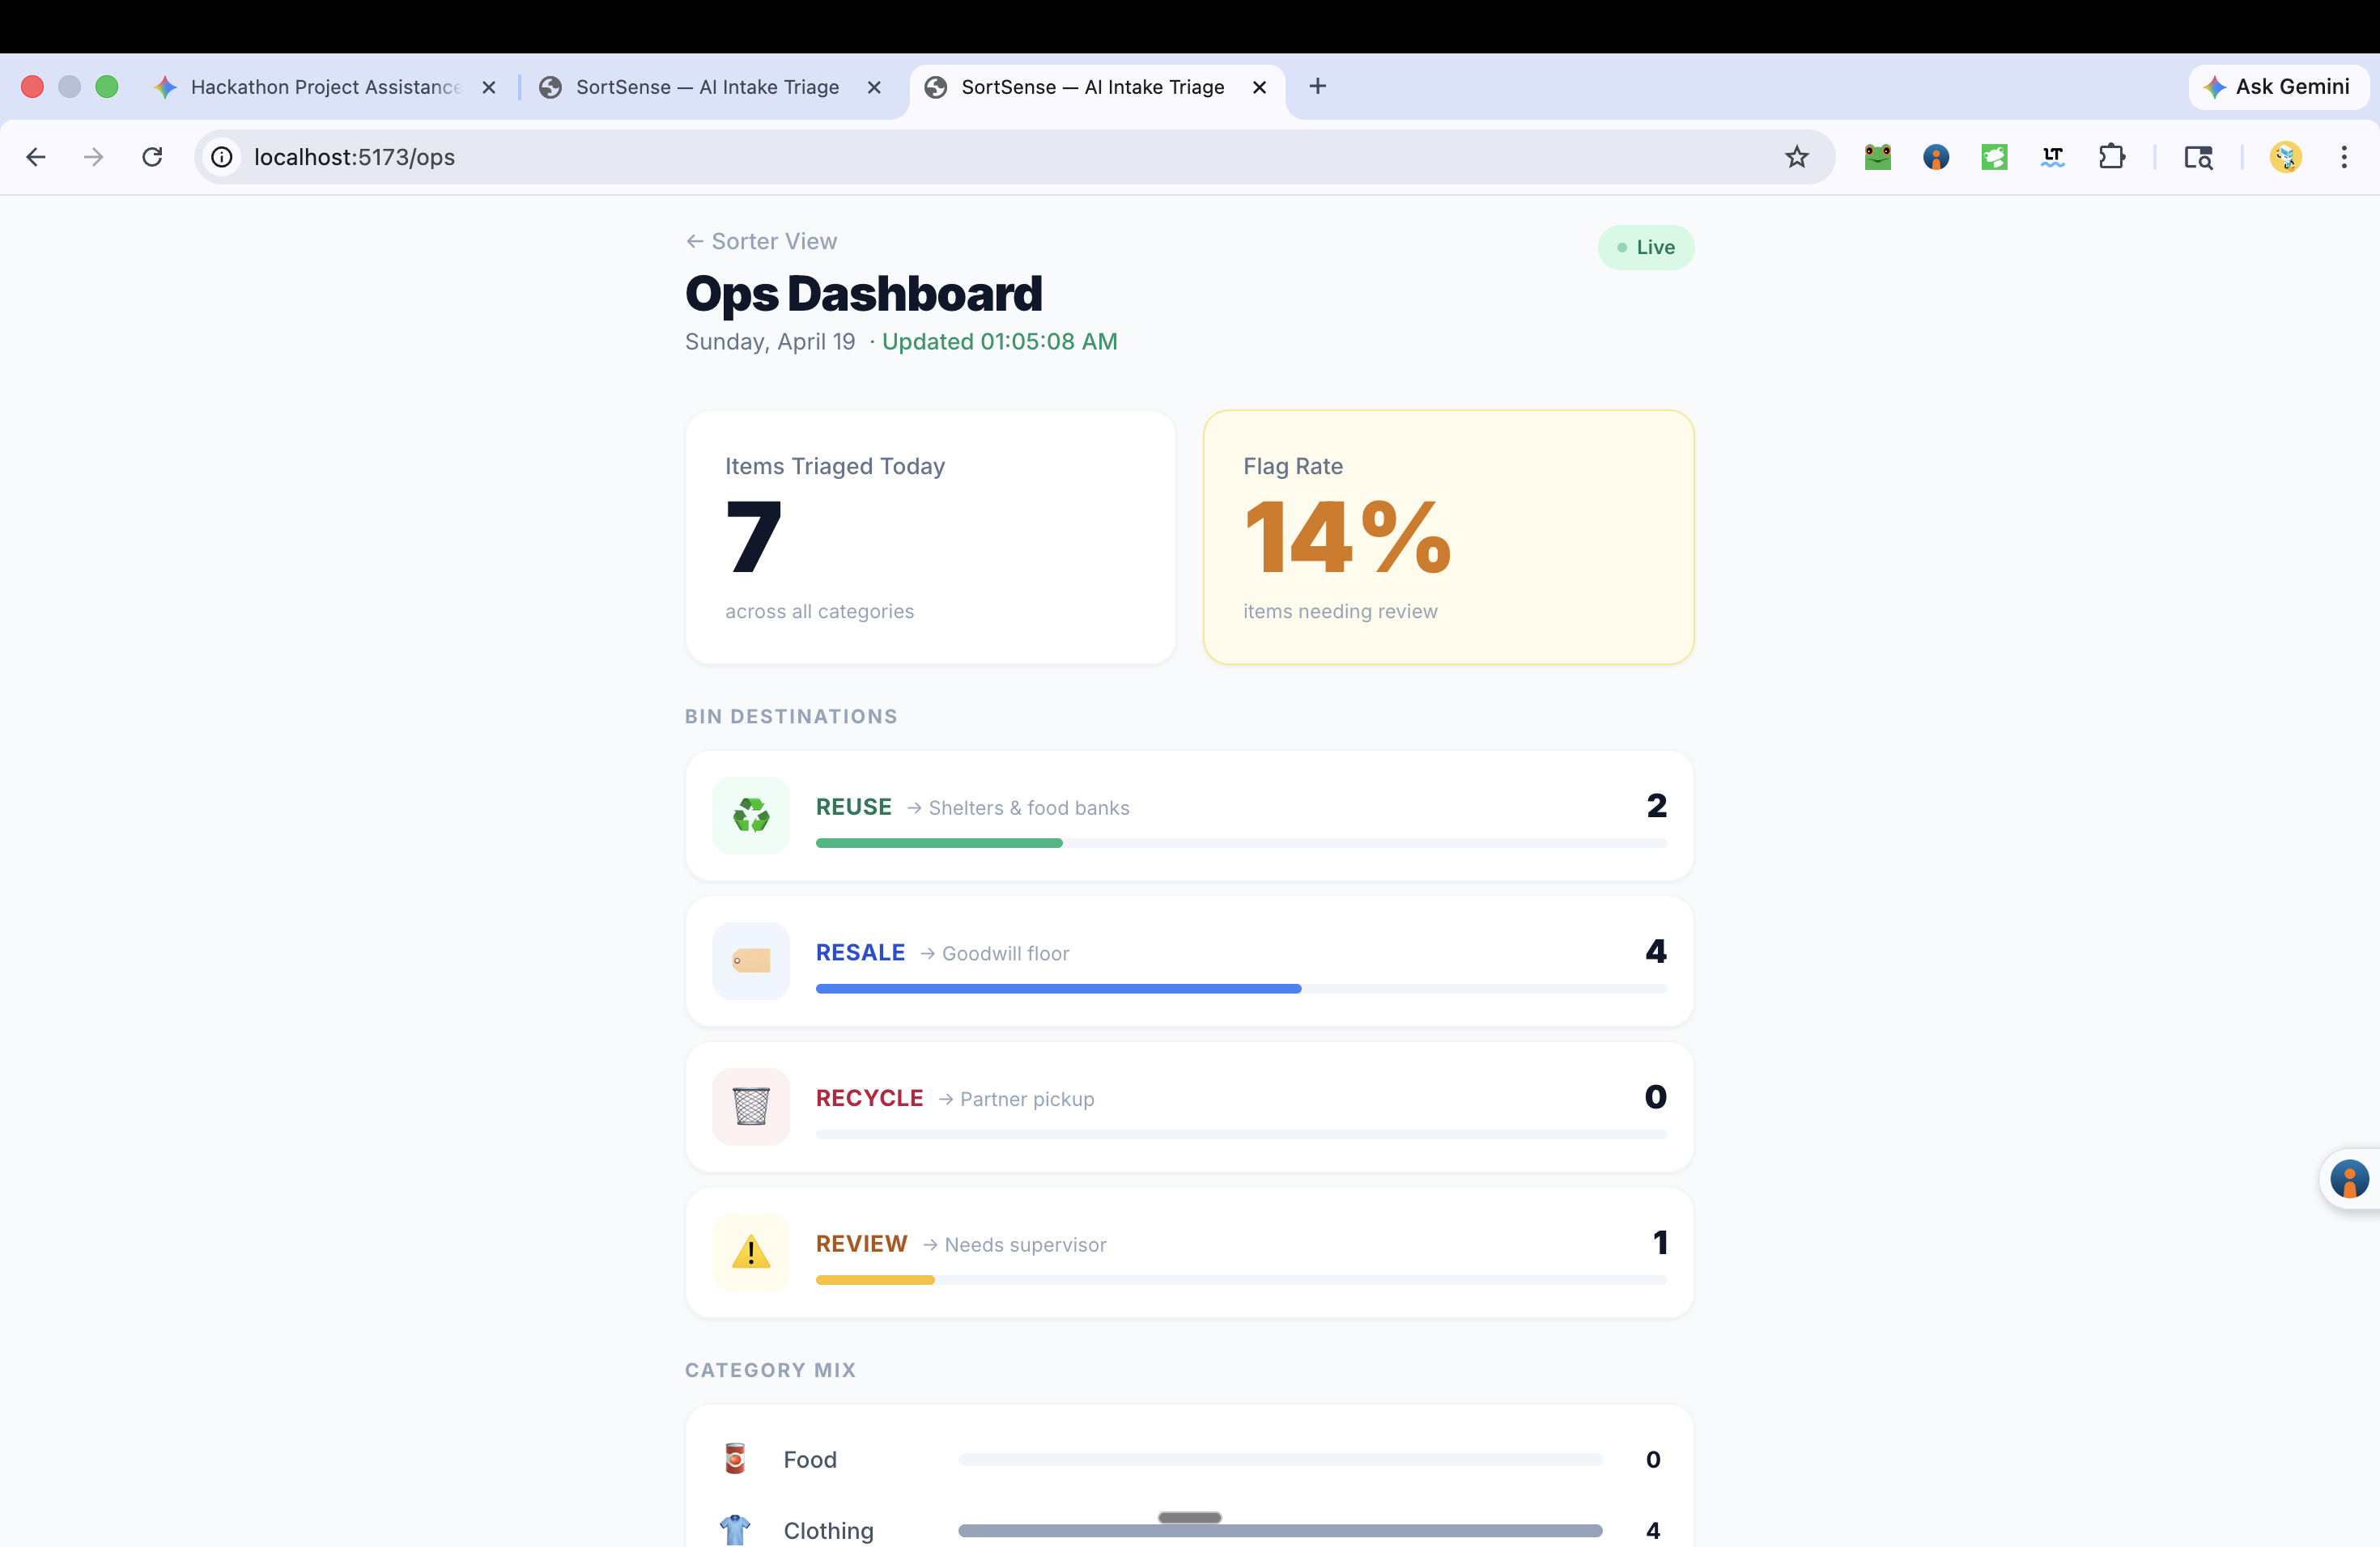Open the browser Extensions puzzle icon
2380x1547 pixels.
tap(2111, 157)
